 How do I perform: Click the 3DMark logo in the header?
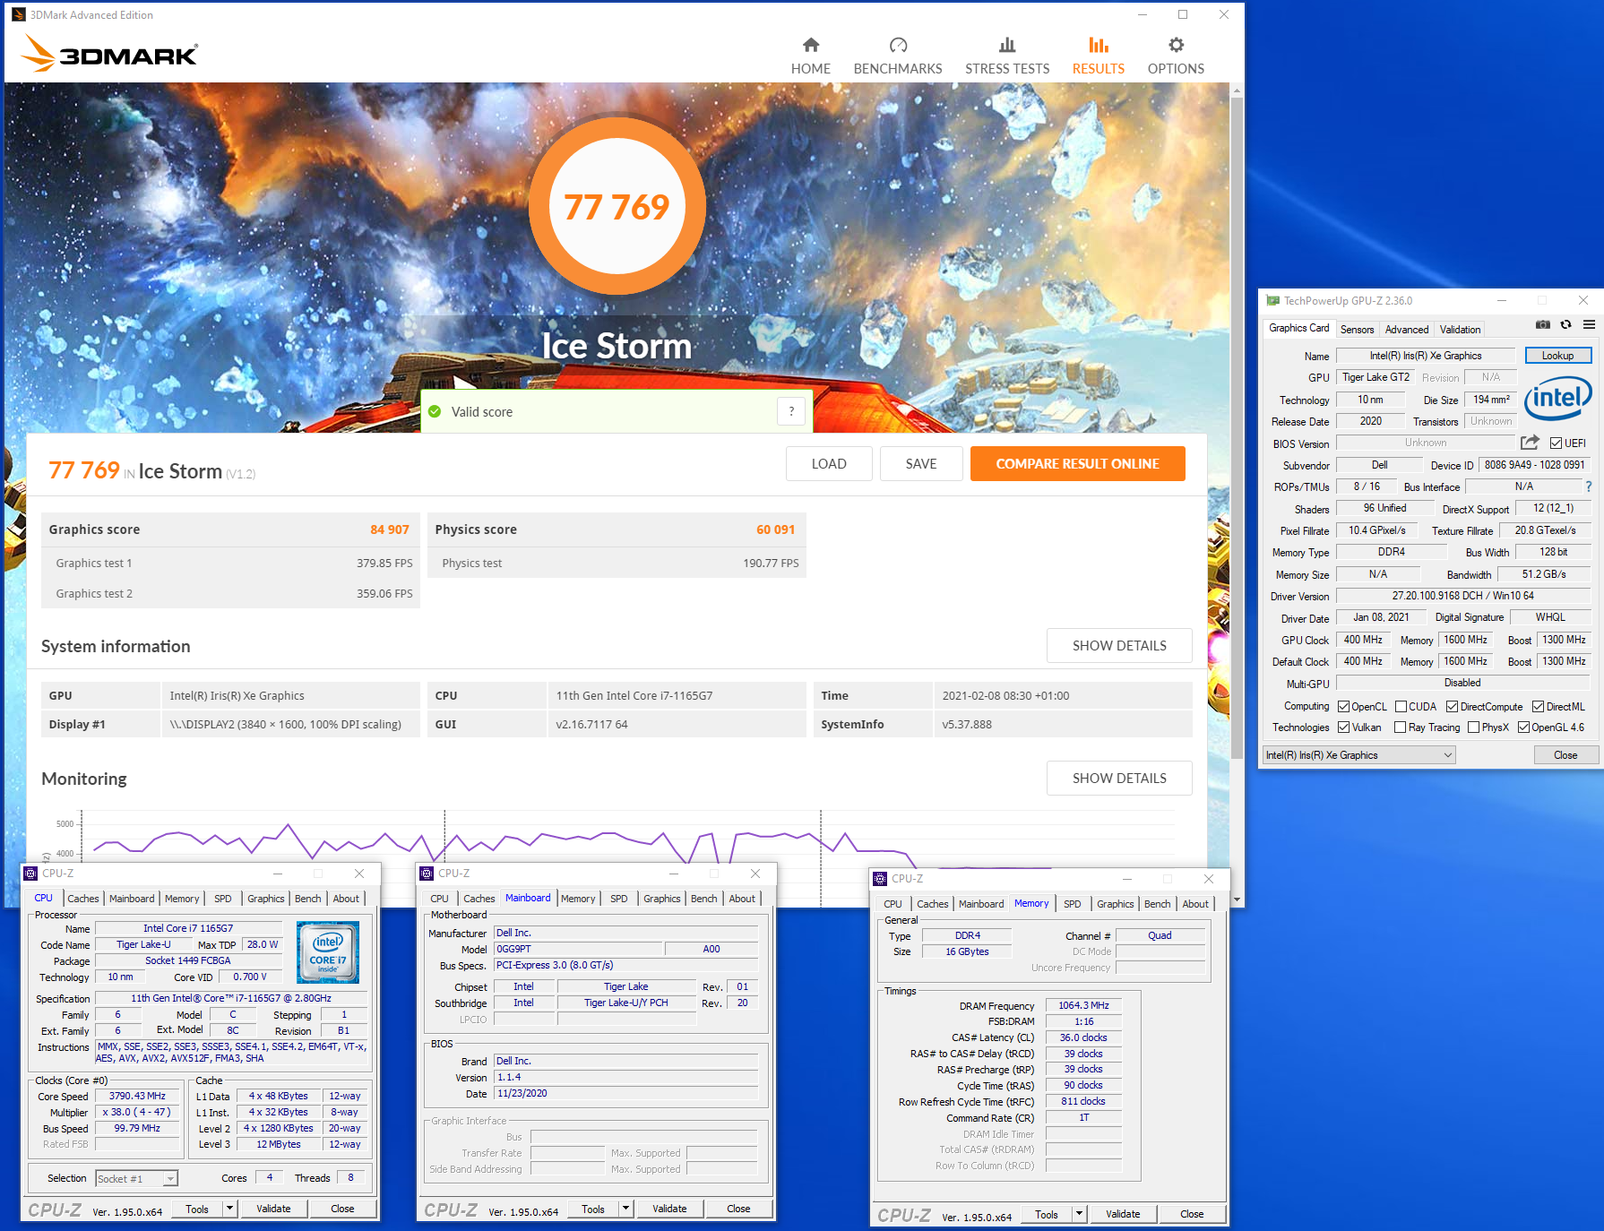click(x=109, y=53)
